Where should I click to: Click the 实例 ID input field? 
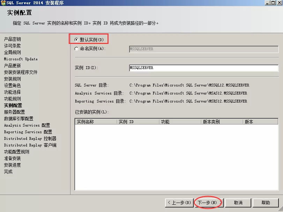(204, 68)
